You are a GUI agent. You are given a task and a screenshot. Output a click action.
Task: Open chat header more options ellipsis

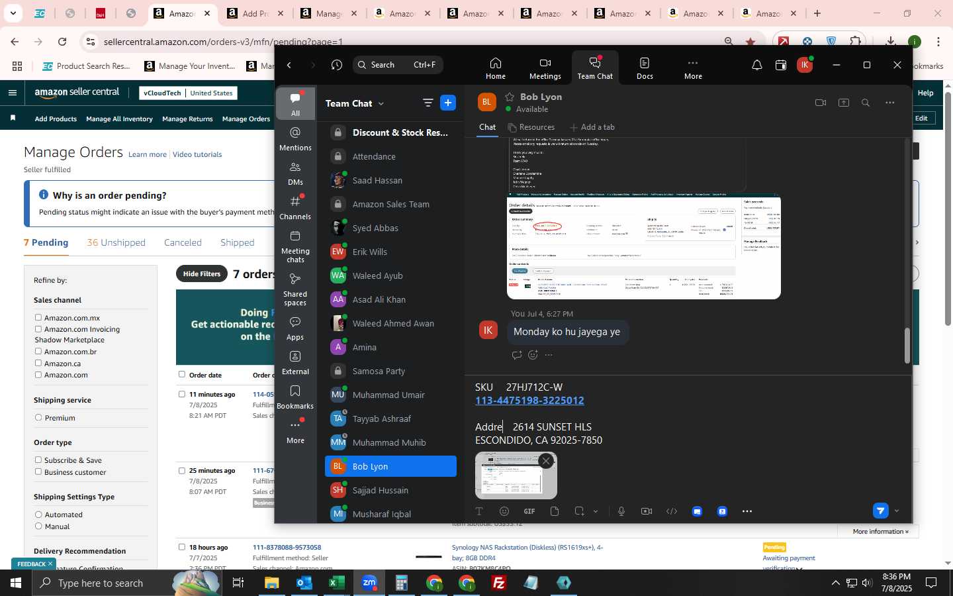[889, 103]
